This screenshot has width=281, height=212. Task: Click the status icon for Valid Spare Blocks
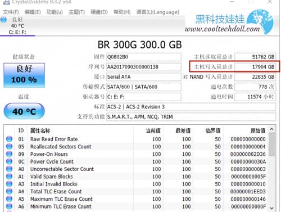(x=9, y=177)
